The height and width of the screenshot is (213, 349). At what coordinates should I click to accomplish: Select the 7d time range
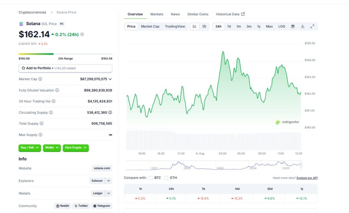tap(229, 27)
